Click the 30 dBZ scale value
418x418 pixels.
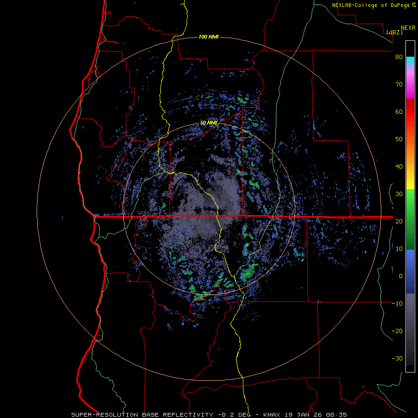(399, 194)
